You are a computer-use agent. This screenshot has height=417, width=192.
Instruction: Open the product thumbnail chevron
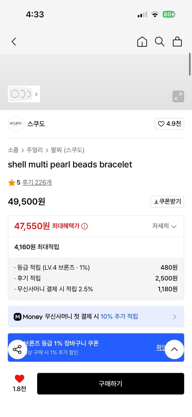point(36,94)
